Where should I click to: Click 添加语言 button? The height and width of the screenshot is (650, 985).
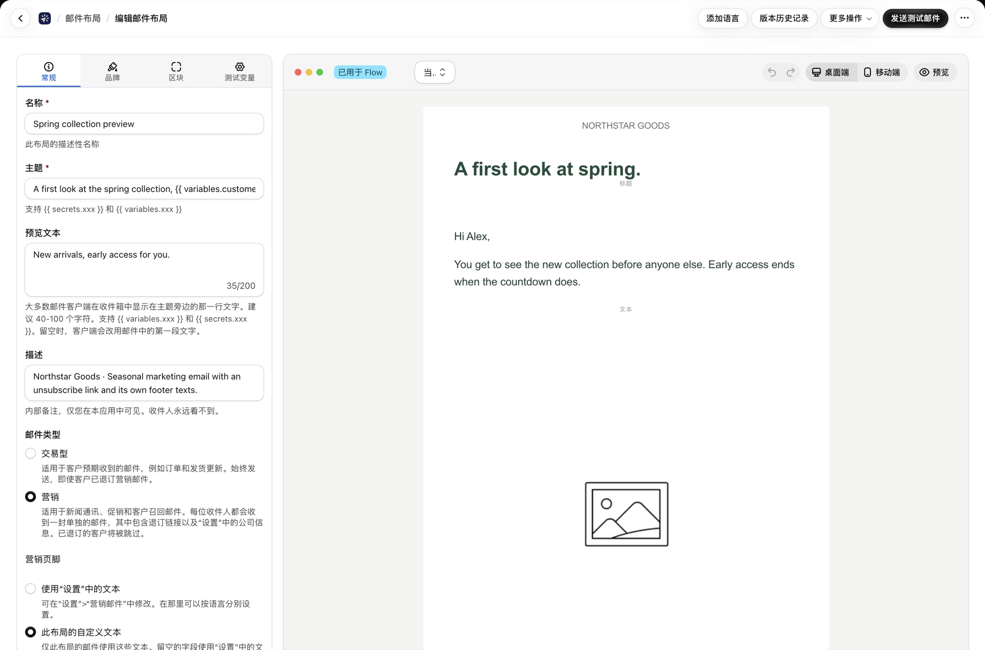[x=722, y=18]
